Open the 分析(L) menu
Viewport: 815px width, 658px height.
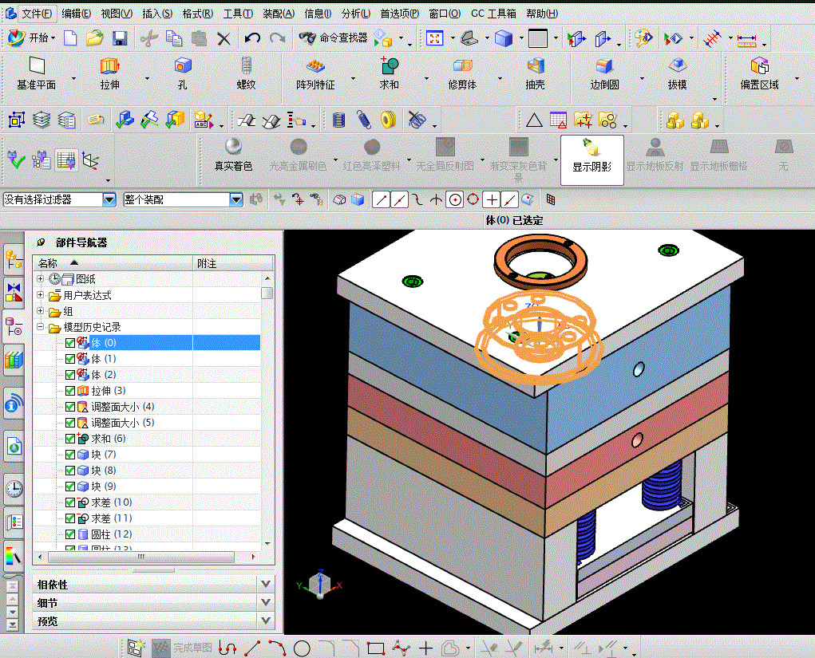(x=356, y=14)
